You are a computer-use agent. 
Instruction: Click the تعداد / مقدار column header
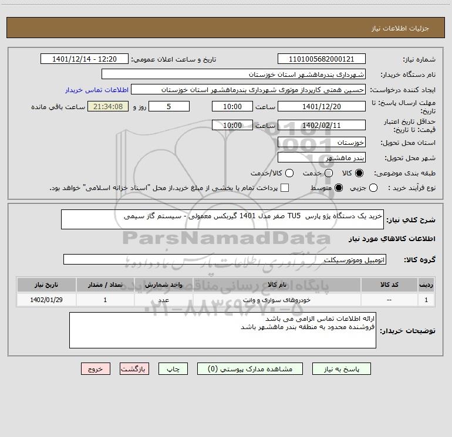105,284
